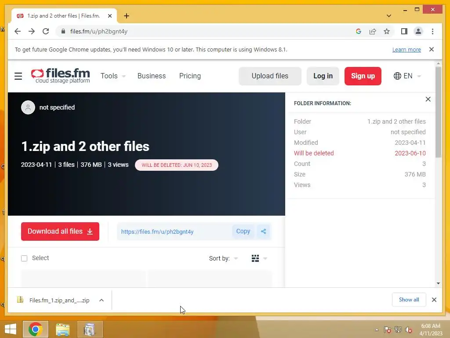The height and width of the screenshot is (338, 450).
Task: Click Download all files button
Action: click(x=60, y=231)
